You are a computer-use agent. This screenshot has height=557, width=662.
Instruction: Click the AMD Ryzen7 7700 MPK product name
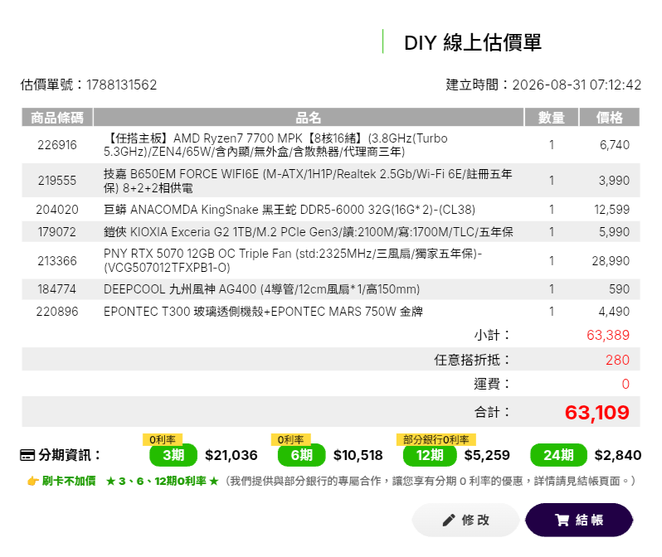pos(275,145)
